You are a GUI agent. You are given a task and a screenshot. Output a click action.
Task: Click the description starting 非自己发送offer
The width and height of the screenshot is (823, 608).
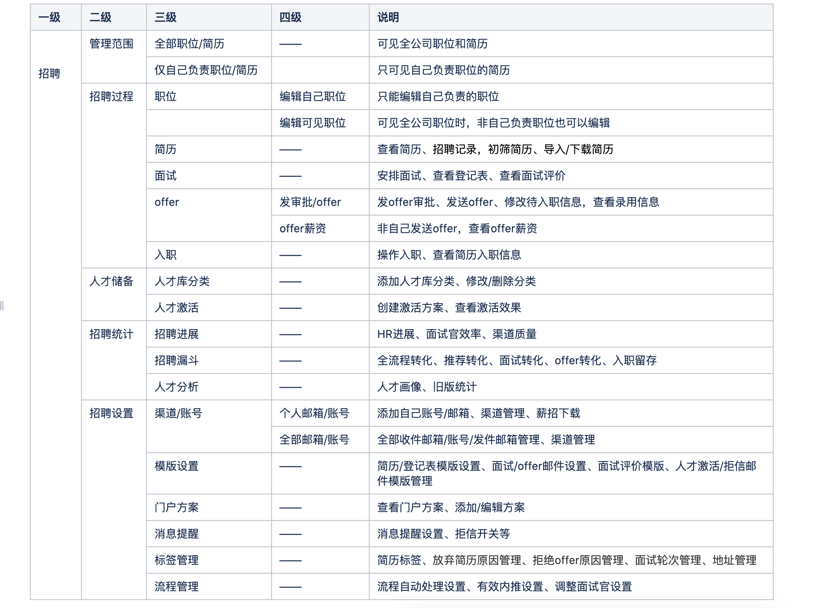pos(457,229)
